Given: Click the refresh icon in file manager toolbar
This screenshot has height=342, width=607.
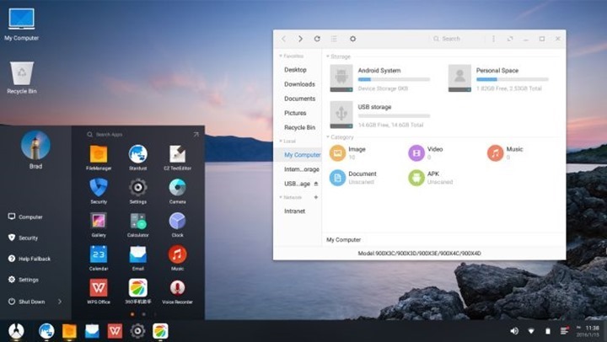Looking at the screenshot, I should click(317, 39).
